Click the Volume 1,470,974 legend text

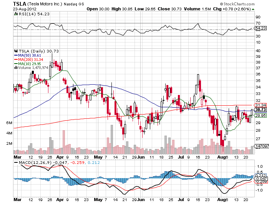coord(33,68)
